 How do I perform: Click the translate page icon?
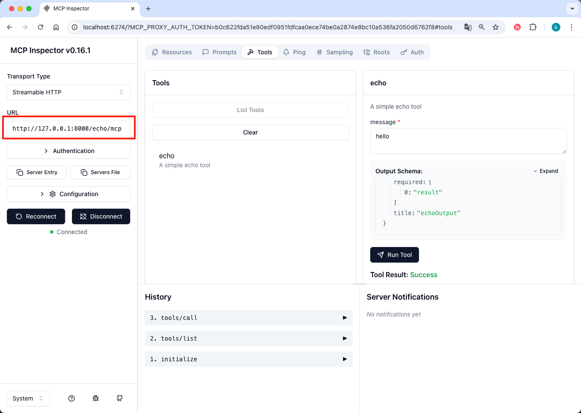tap(468, 27)
